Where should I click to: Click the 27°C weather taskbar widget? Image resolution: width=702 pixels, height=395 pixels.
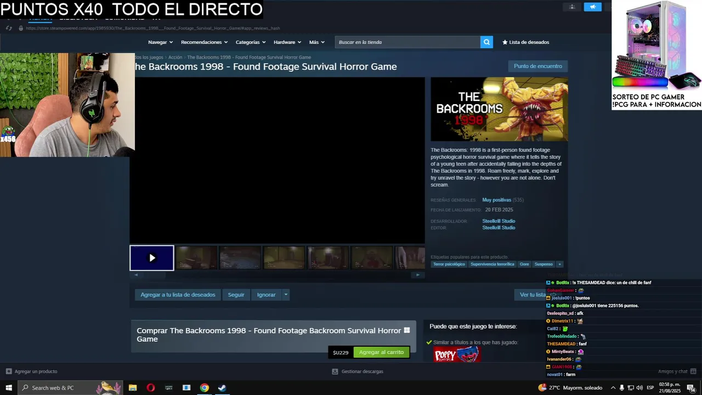570,388
